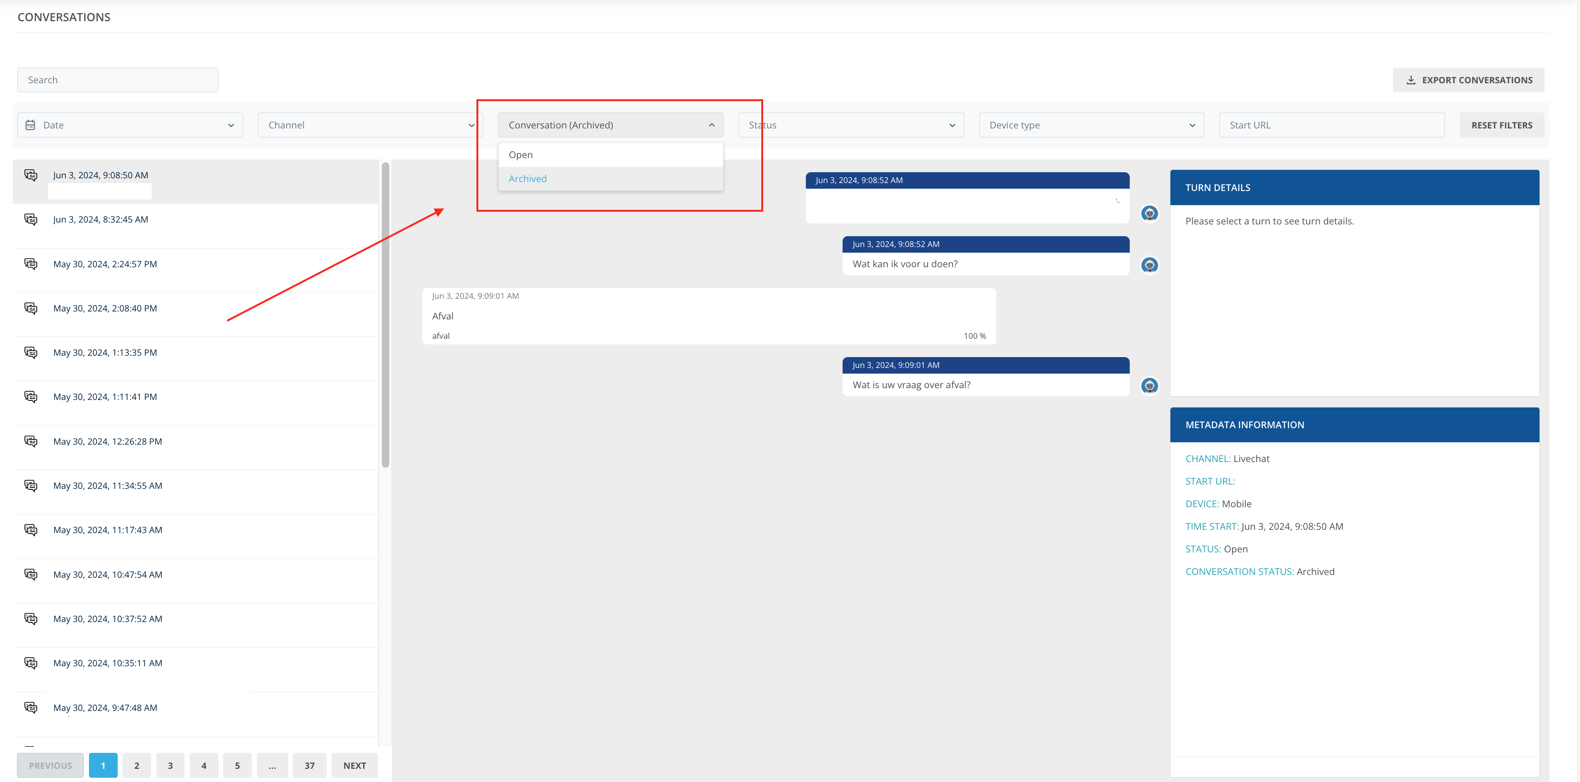
Task: Open the 'May 30, 2024, 2:24:57 PM' conversation
Action: point(196,270)
